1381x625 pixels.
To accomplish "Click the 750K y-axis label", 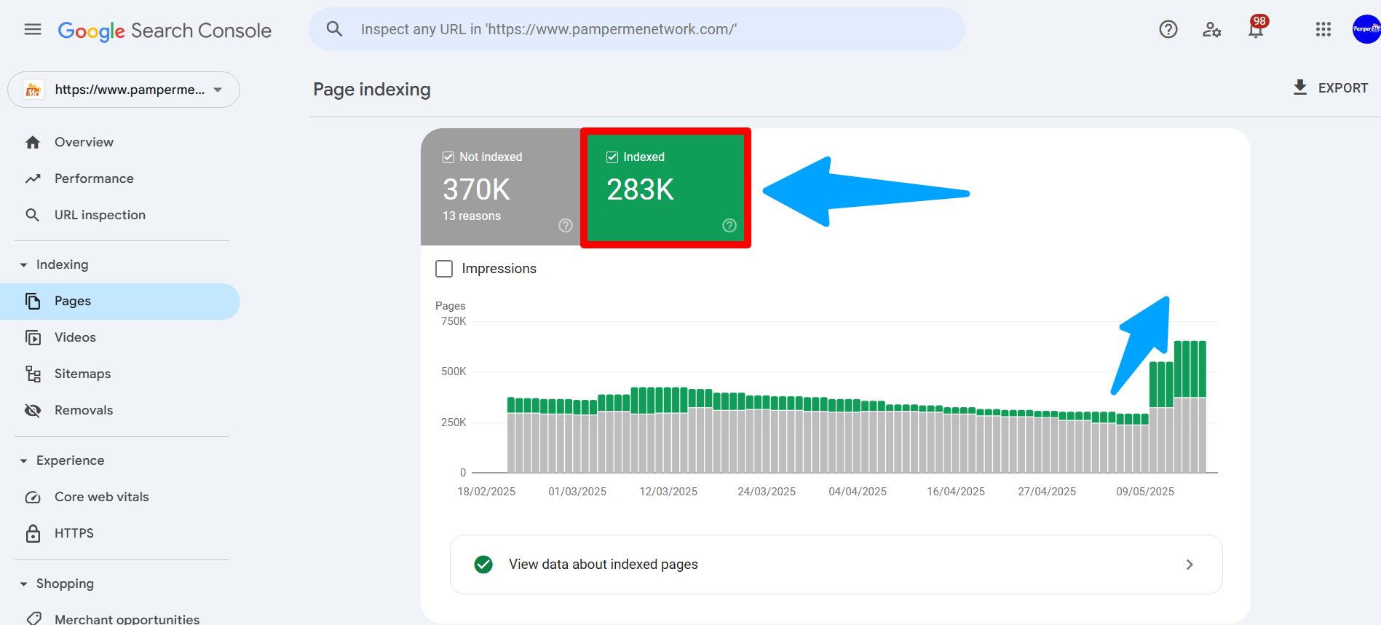I will coord(454,321).
